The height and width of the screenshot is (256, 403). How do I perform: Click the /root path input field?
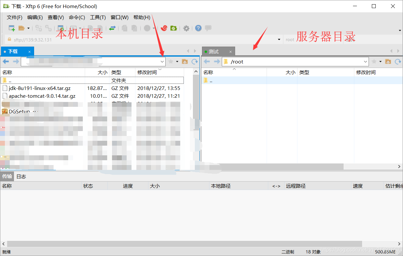(296, 61)
